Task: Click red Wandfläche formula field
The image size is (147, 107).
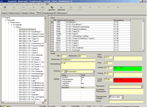Action: coord(128,80)
